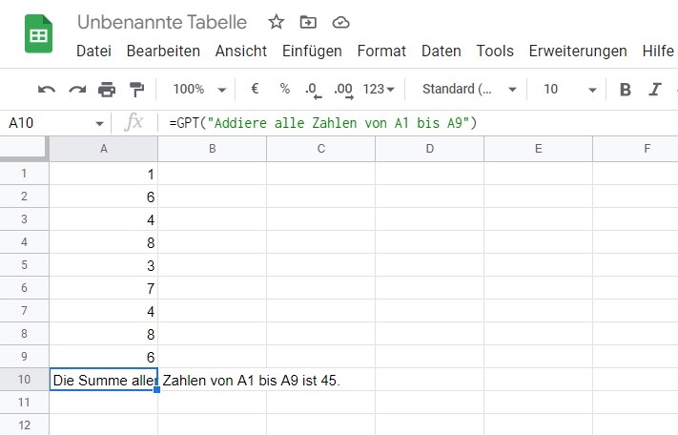Toggle italic formatting
The height and width of the screenshot is (435, 678).
coord(655,90)
